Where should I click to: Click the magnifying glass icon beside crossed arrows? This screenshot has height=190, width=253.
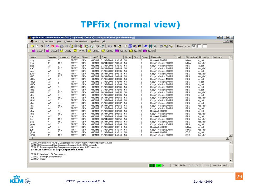(155, 46)
